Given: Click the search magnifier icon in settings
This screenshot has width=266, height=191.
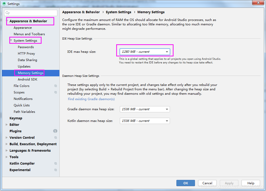Looking at the screenshot, I should coord(7,13).
